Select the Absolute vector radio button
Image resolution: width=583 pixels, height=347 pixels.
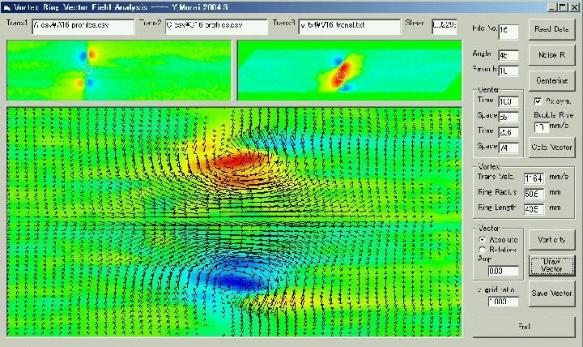coord(483,240)
